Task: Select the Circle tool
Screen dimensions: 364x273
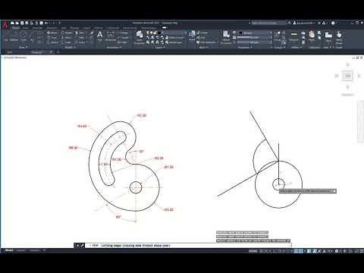Action: coord(24,36)
